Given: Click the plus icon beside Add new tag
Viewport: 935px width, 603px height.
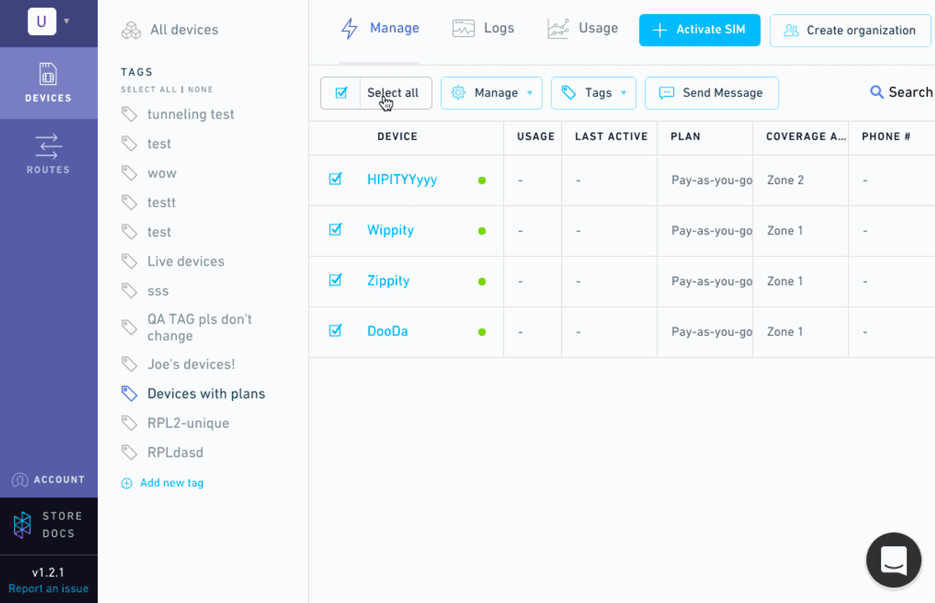Looking at the screenshot, I should click(x=127, y=483).
